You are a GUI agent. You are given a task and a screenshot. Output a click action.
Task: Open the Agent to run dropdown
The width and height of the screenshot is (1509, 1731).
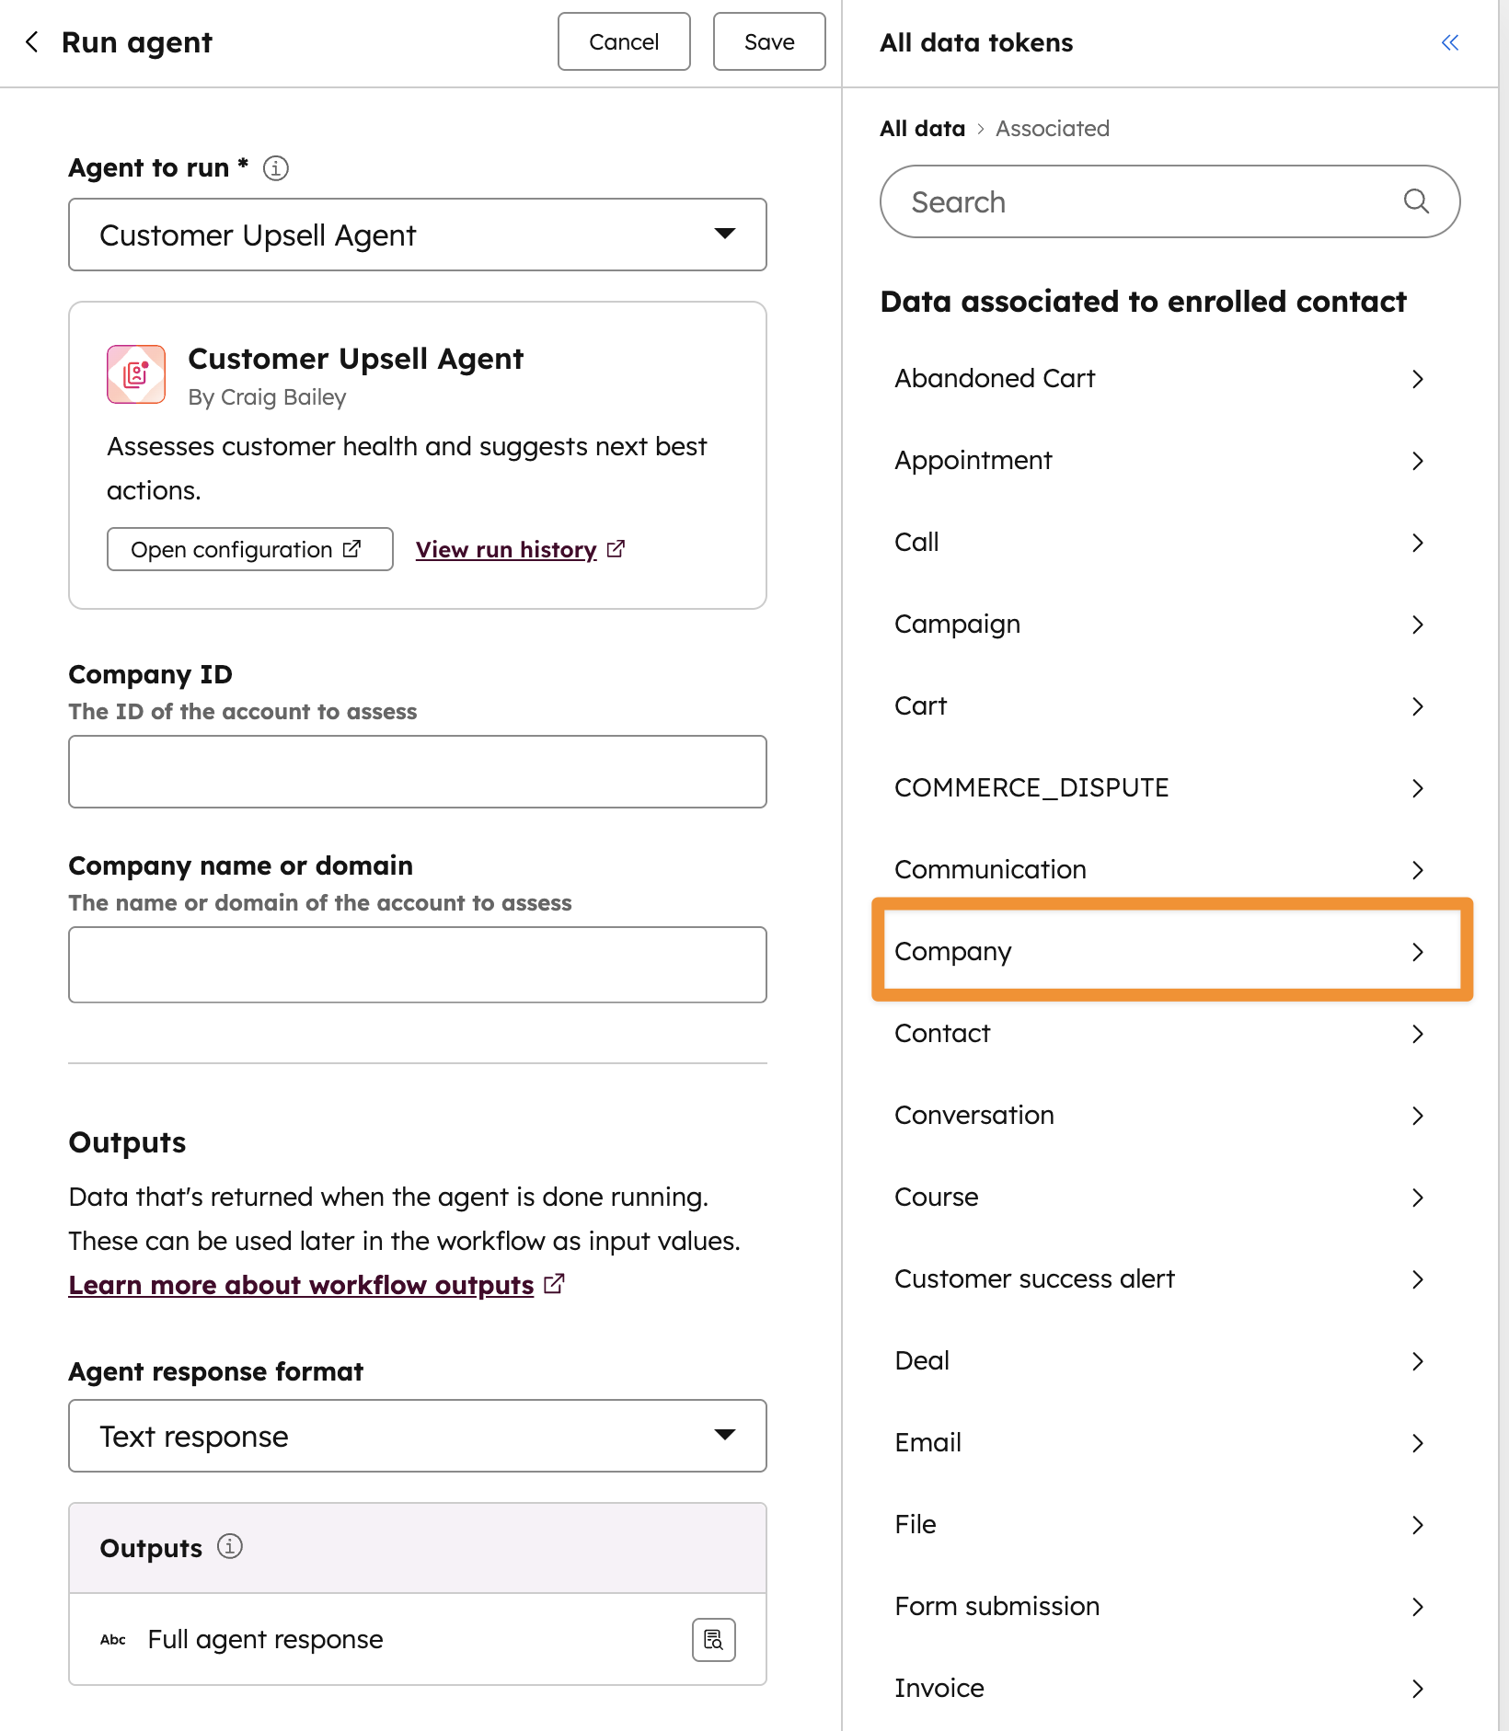[x=726, y=235]
